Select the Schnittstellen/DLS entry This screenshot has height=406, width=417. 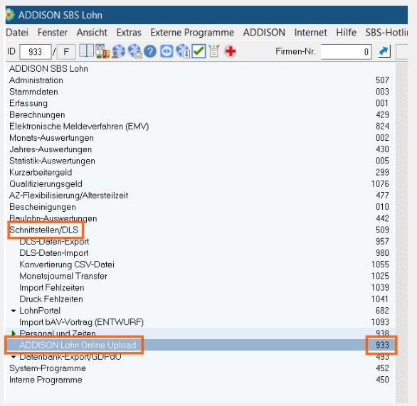click(44, 230)
